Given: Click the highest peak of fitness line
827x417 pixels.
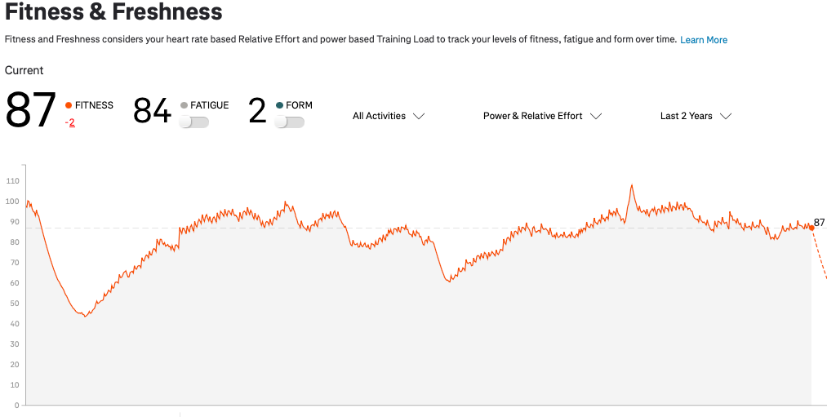Looking at the screenshot, I should [x=631, y=185].
